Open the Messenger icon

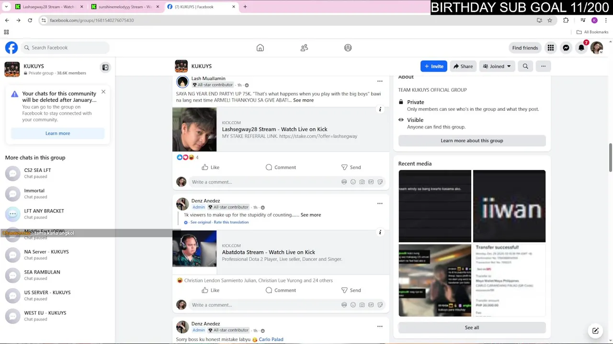pyautogui.click(x=566, y=48)
